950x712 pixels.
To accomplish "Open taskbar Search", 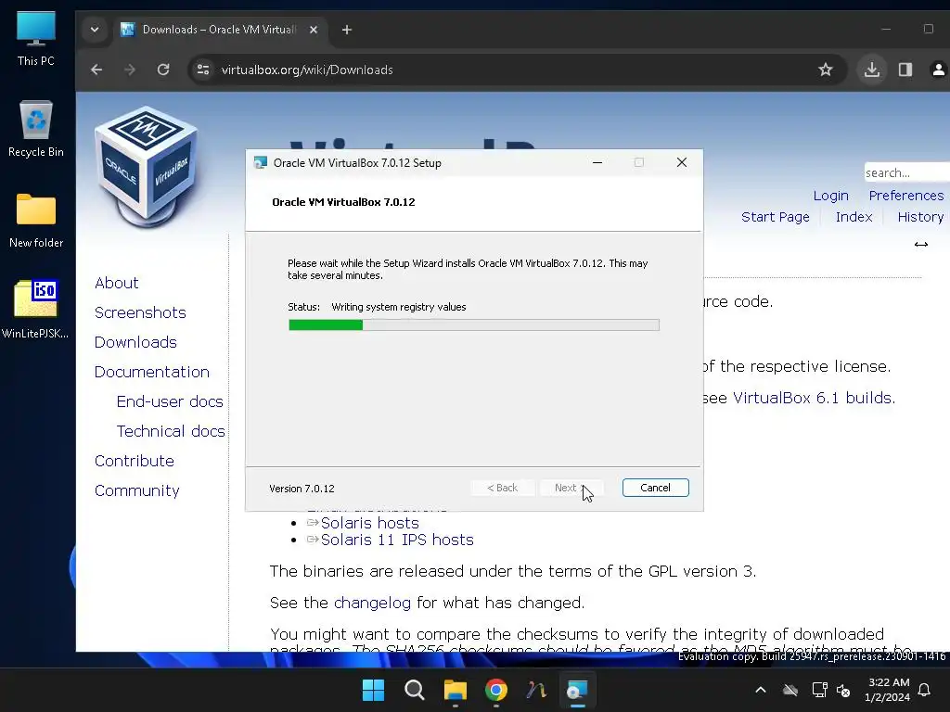I will [415, 690].
